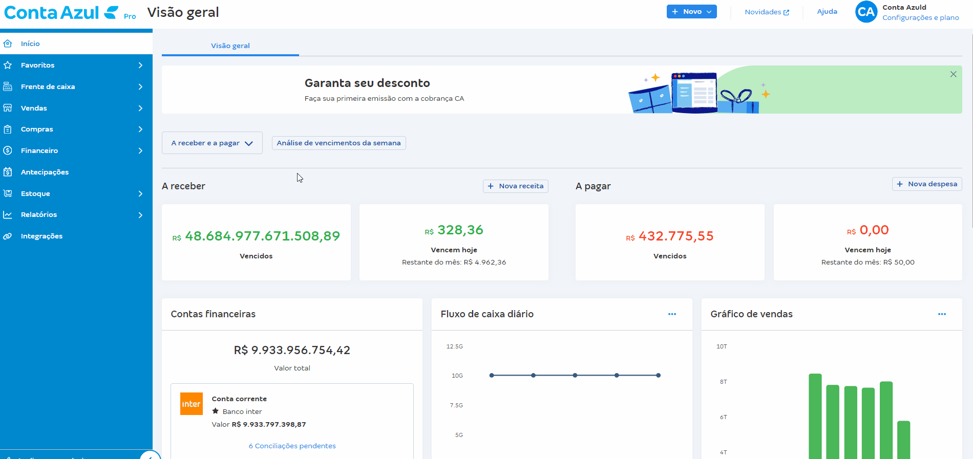Open Estoque menu label
Viewport: 973px width, 459px height.
point(35,193)
